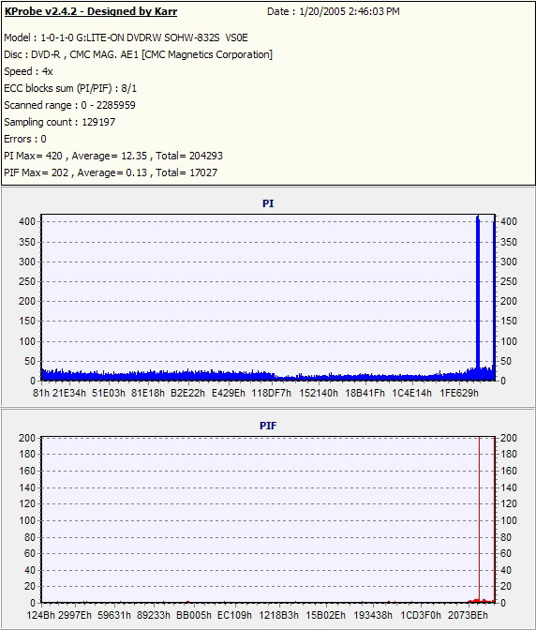Click the KProbe v2.4.2 title heading

coord(91,11)
